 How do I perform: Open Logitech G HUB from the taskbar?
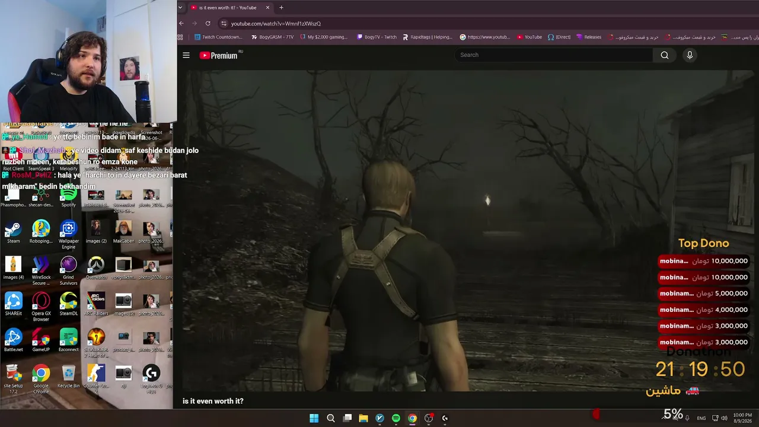(445, 418)
